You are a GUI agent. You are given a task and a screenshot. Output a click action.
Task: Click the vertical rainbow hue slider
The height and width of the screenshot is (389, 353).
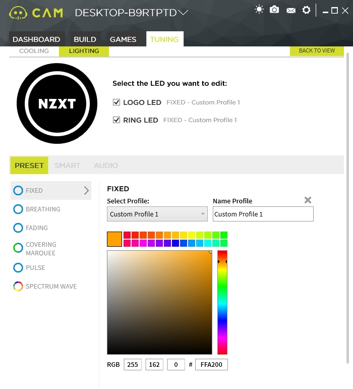pyautogui.click(x=222, y=302)
